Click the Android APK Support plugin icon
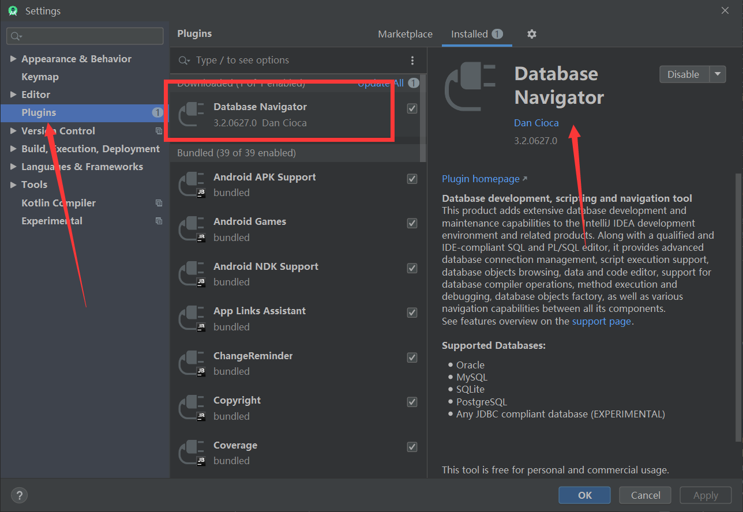The image size is (743, 512). [192, 185]
